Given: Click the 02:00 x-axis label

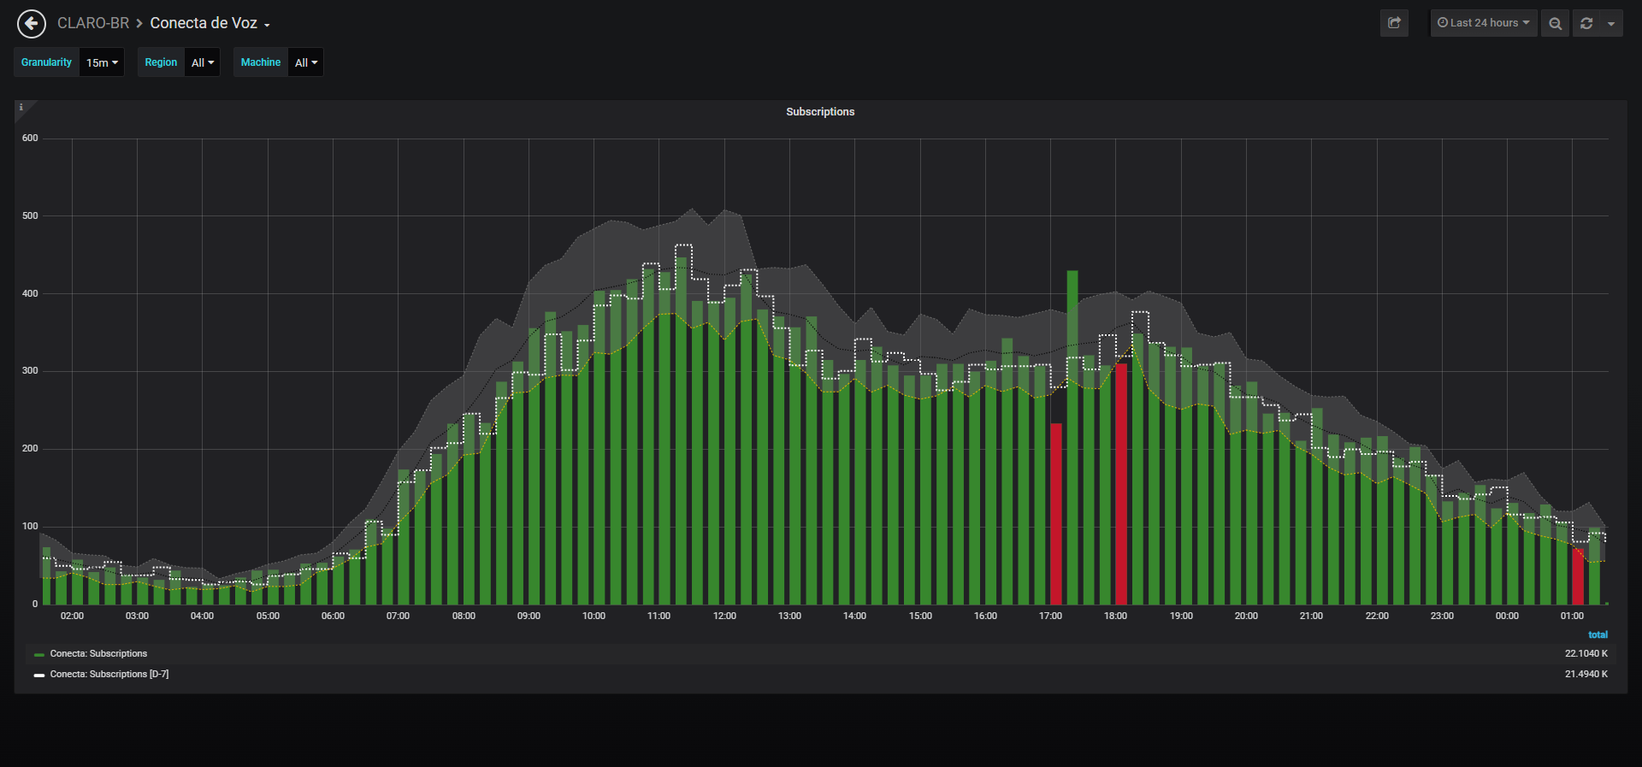Looking at the screenshot, I should coord(72,617).
